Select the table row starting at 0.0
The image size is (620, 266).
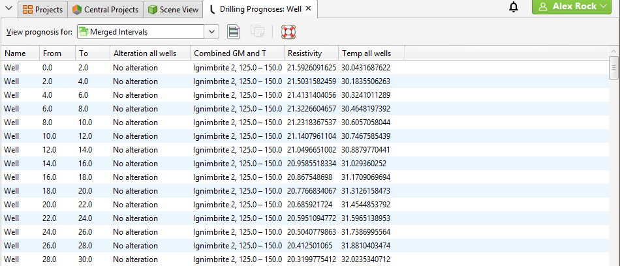(196, 67)
